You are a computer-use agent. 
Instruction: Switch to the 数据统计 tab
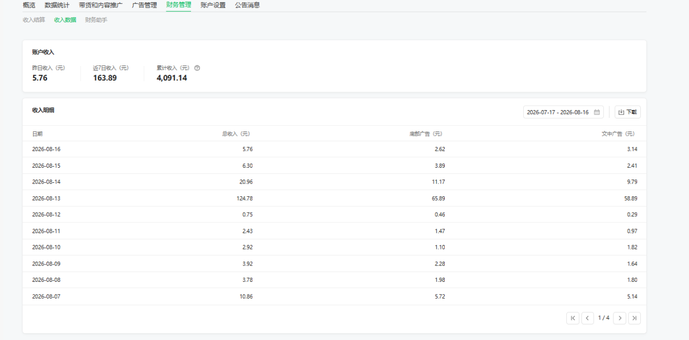point(57,5)
